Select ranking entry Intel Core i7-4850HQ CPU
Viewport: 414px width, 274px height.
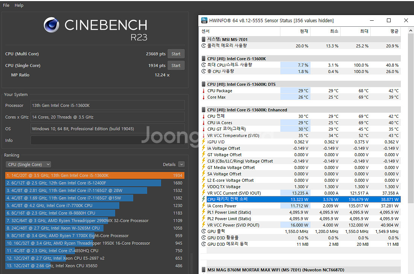click(x=95, y=251)
